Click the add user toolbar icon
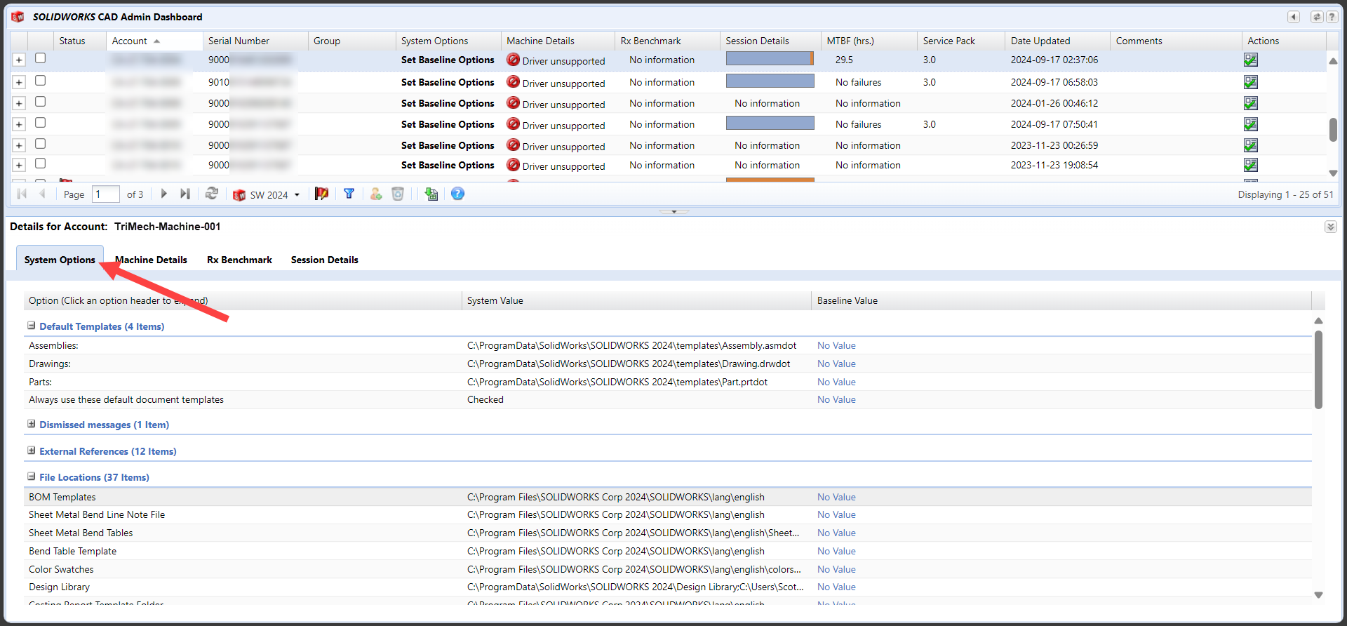 coord(376,194)
